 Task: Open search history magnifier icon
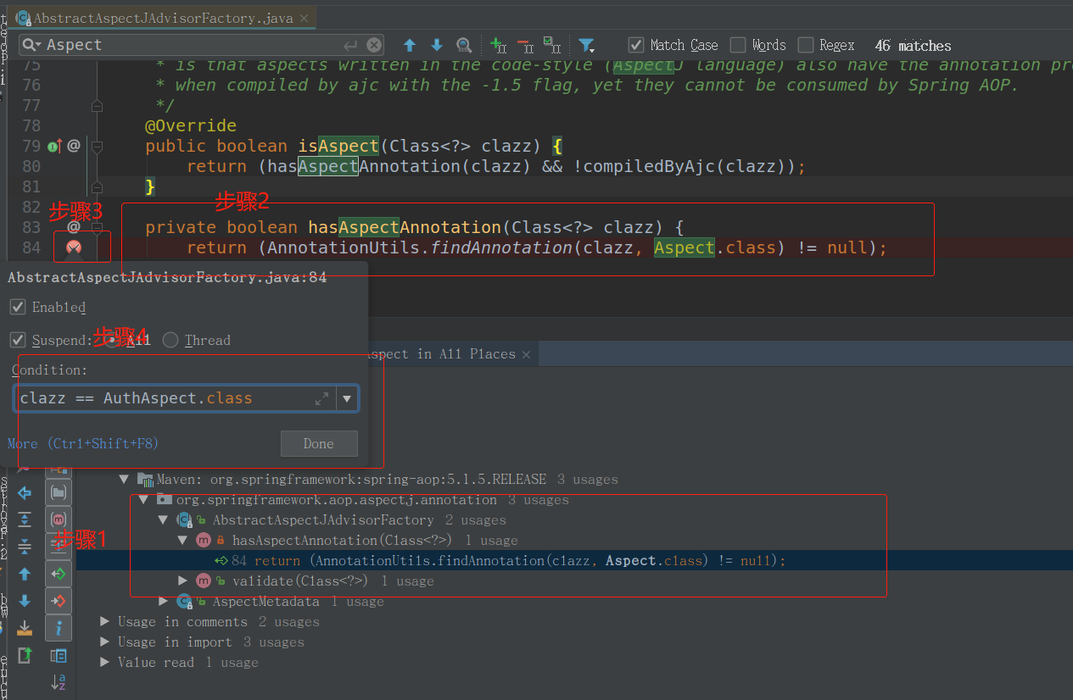point(31,45)
